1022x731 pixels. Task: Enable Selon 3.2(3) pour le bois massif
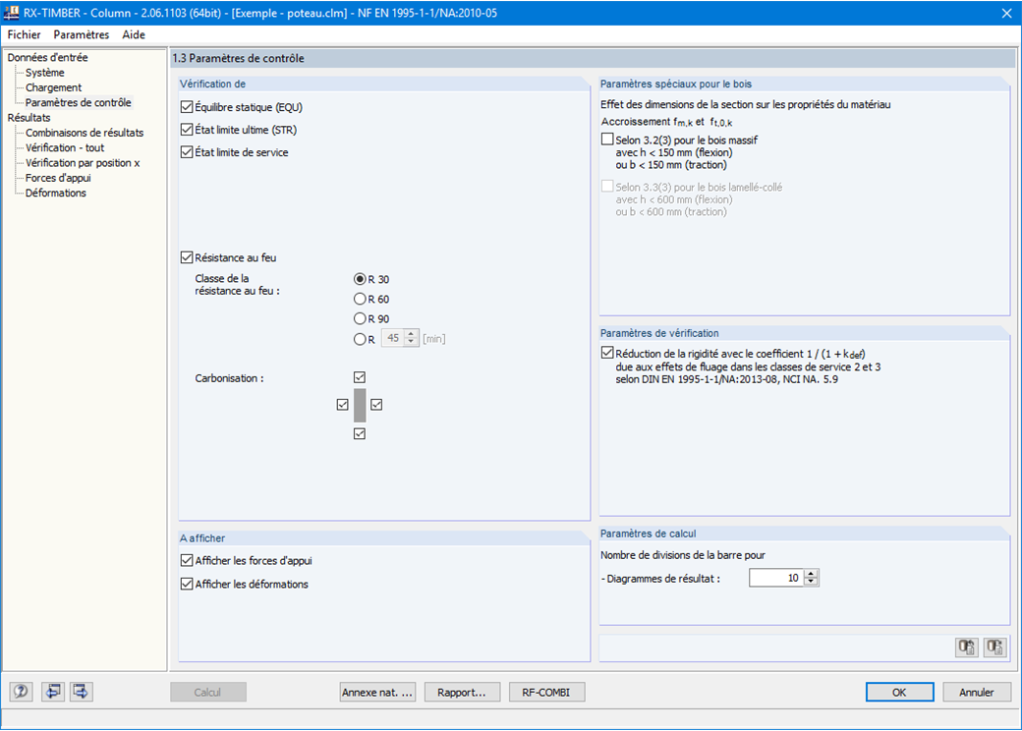[x=606, y=139]
